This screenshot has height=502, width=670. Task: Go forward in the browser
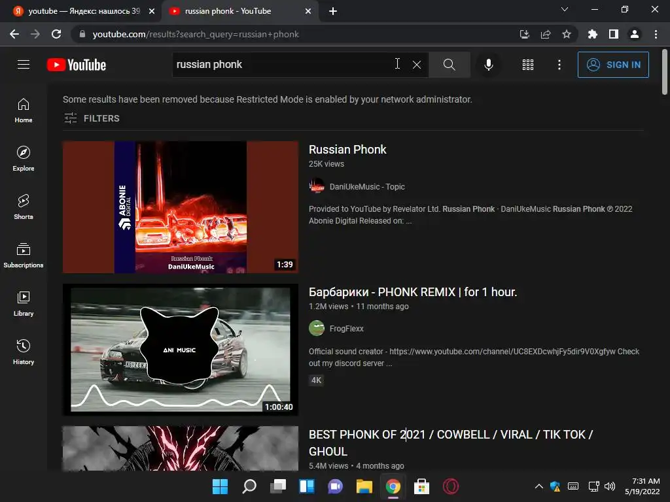coord(35,34)
